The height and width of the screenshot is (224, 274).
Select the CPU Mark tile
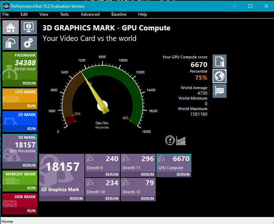20,95
